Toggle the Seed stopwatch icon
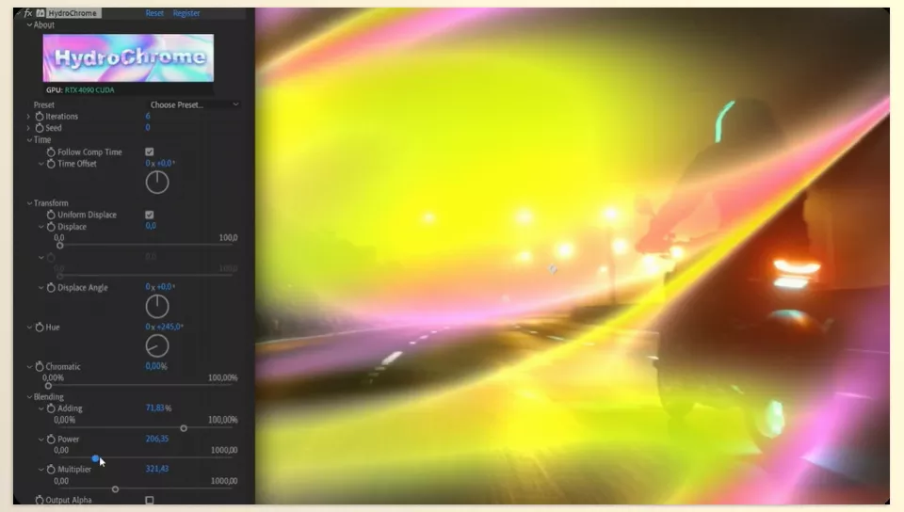This screenshot has height=512, width=904. [40, 128]
